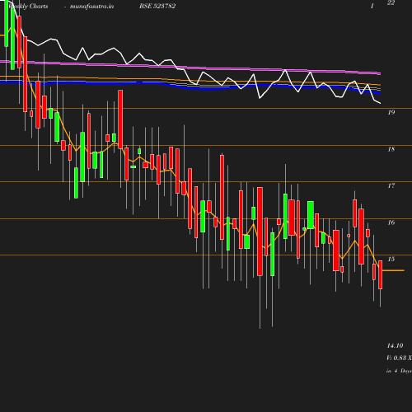Viewport: 412px width, 412px height.
Task: Click the 'Weekly Charts' title text
Action: click(28, 7)
